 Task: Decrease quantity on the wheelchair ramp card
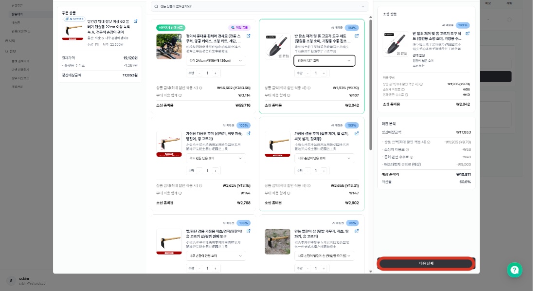click(199, 73)
